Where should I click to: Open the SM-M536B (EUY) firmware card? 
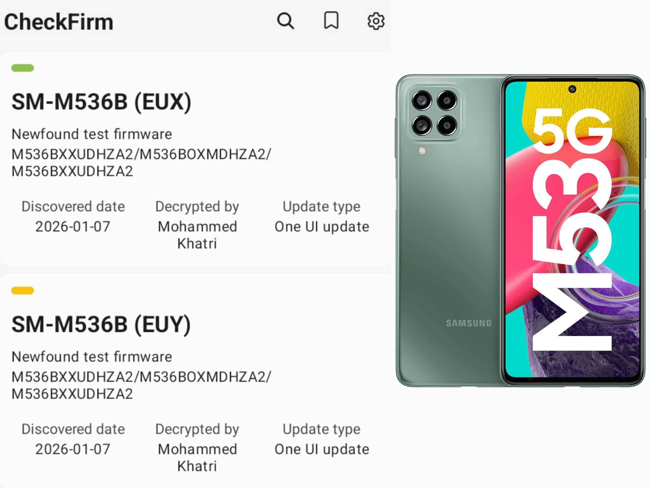point(195,380)
